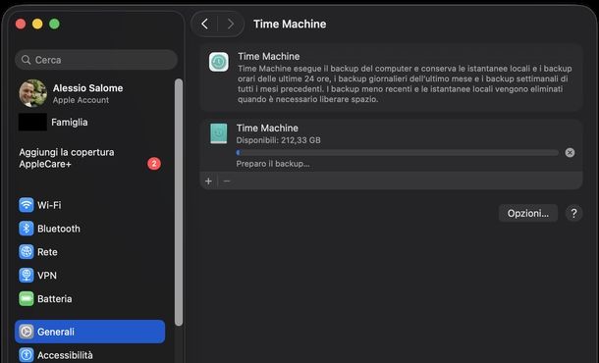This screenshot has width=599, height=363.
Task: Click the red close window button
Action: click(x=21, y=25)
